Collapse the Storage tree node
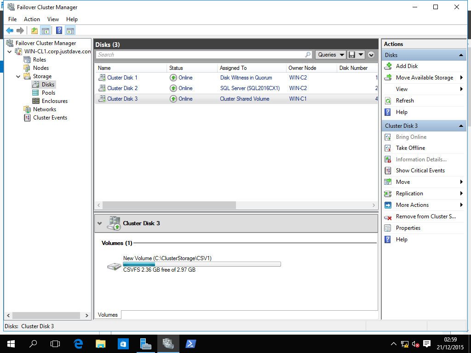This screenshot has width=471, height=353. 18,76
